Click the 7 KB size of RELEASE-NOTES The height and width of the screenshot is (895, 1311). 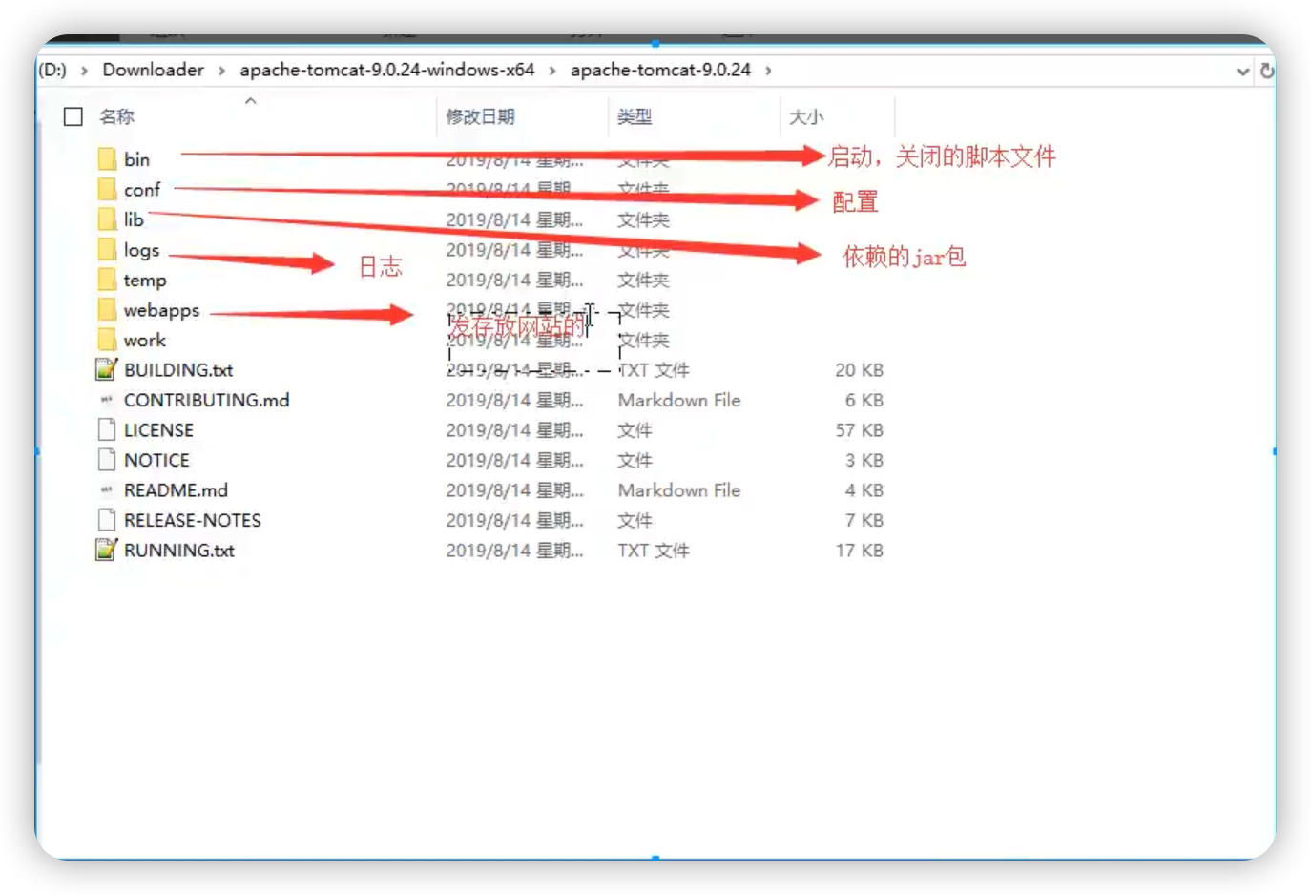pyautogui.click(x=864, y=520)
